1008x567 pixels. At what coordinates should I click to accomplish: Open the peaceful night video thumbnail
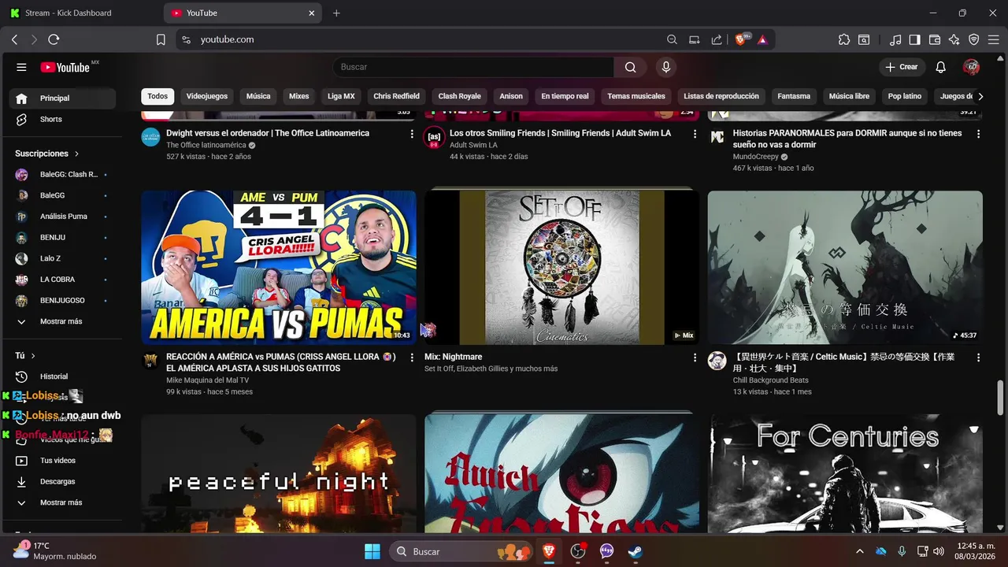point(279,474)
